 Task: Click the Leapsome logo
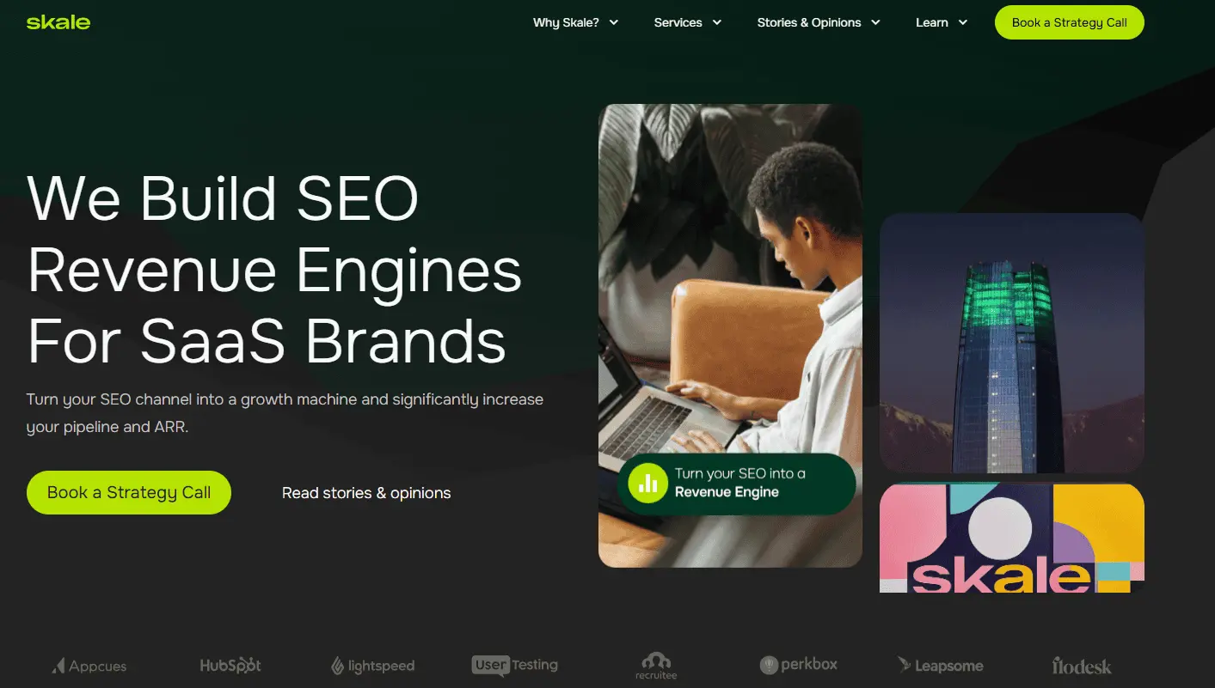[x=941, y=665]
